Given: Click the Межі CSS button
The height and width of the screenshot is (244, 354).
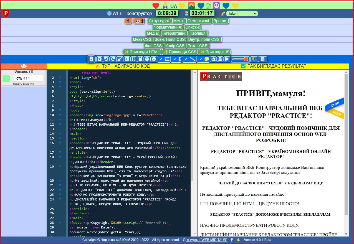Looking at the screenshot, I should tap(142, 39).
